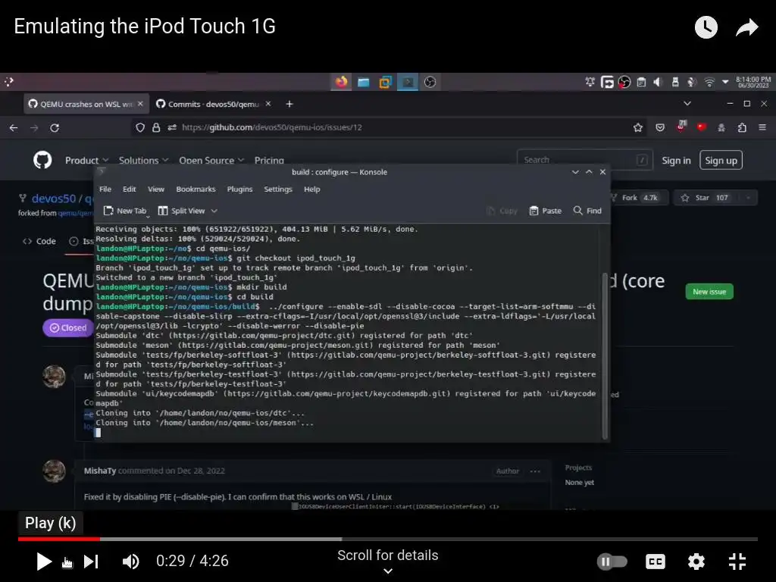Click the Firefox address bar URL
This screenshot has width=776, height=582.
click(272, 127)
